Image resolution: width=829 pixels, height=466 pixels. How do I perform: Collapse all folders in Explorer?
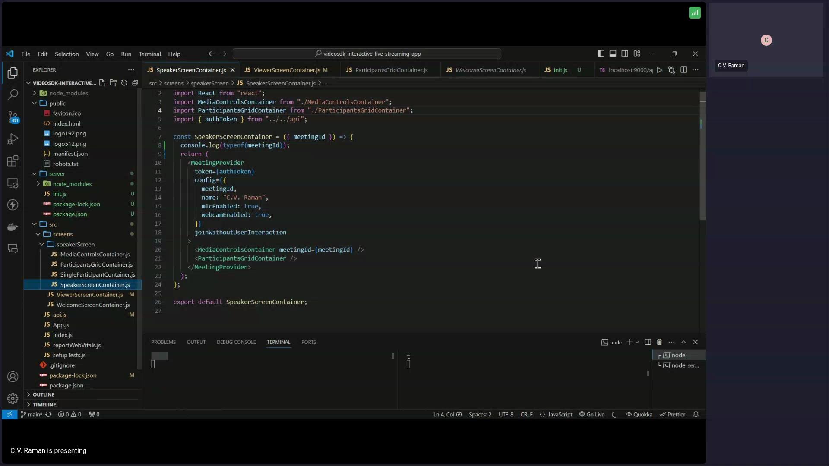[135, 83]
